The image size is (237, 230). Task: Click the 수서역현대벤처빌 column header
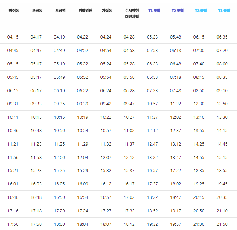(132, 13)
